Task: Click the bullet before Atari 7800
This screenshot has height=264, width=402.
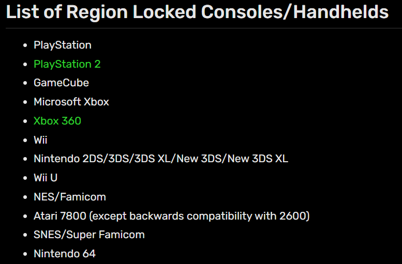Action: pyautogui.click(x=25, y=216)
